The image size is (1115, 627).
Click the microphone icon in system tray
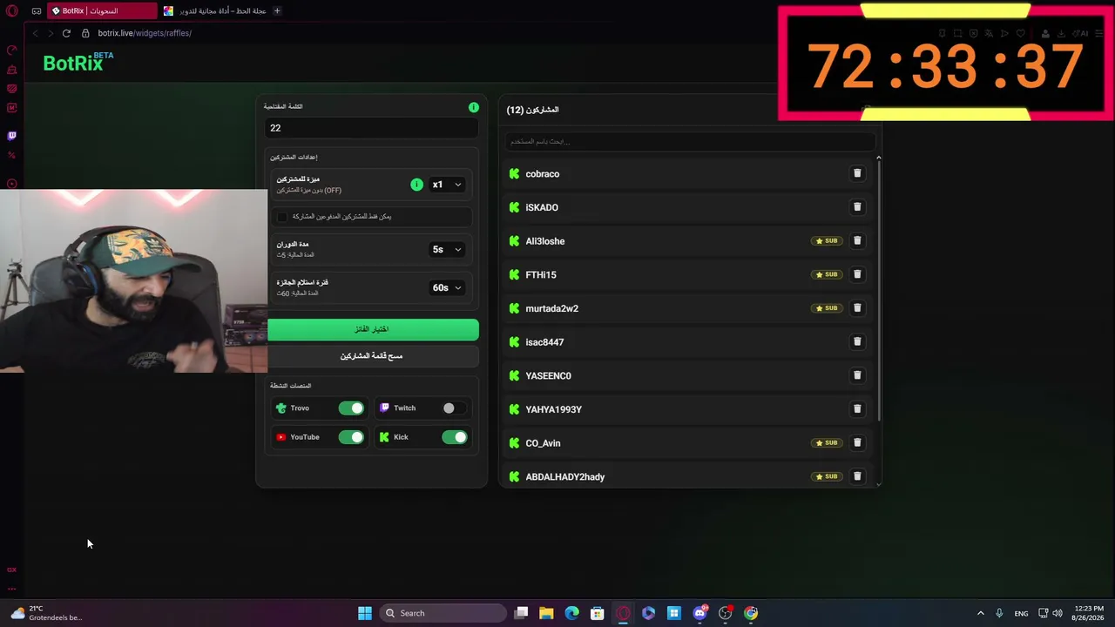999,613
